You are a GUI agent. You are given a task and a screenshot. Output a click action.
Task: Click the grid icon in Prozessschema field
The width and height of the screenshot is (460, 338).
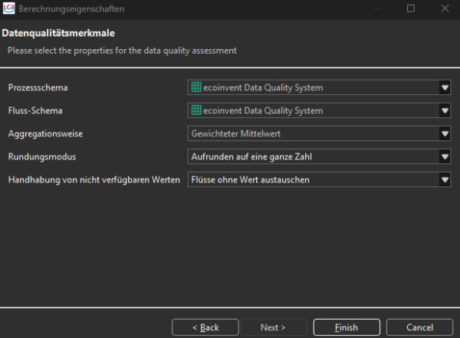pyautogui.click(x=196, y=87)
